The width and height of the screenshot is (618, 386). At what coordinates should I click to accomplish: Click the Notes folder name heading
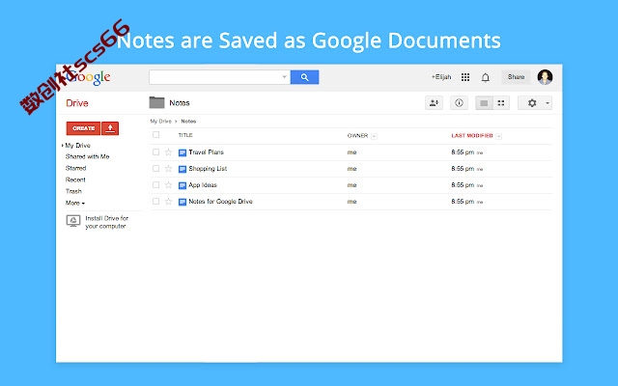point(180,103)
